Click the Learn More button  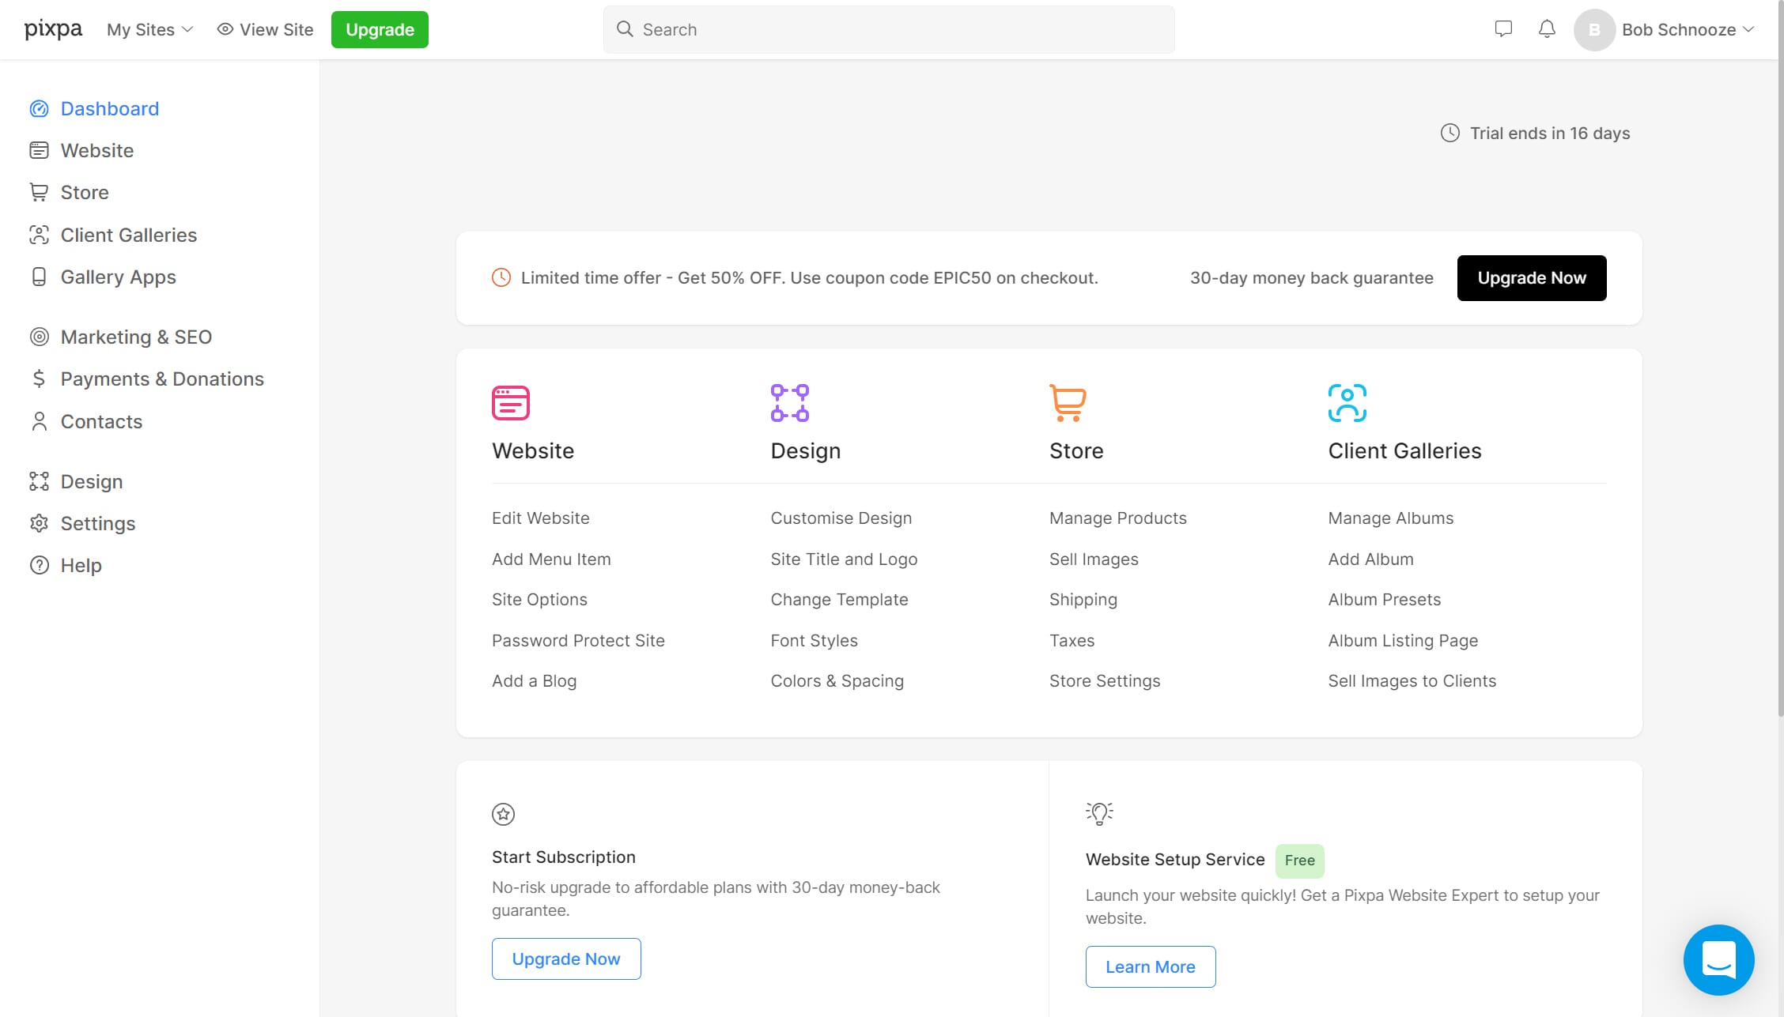[x=1151, y=966]
